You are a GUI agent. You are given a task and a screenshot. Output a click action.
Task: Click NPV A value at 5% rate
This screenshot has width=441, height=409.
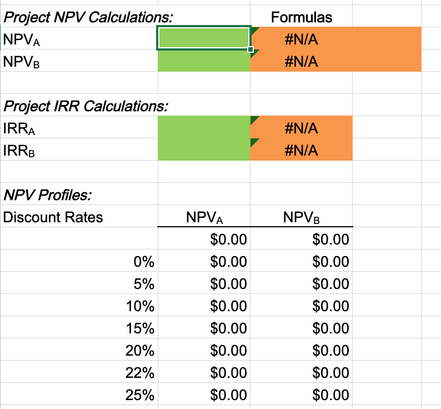204,283
